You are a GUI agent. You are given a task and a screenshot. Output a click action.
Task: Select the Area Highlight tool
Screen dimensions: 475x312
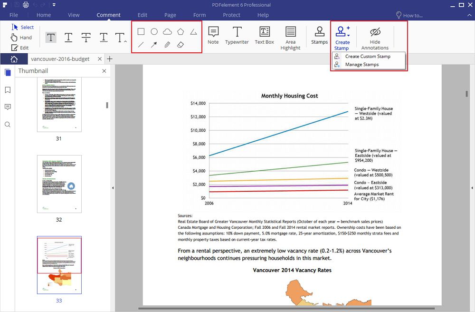(290, 38)
